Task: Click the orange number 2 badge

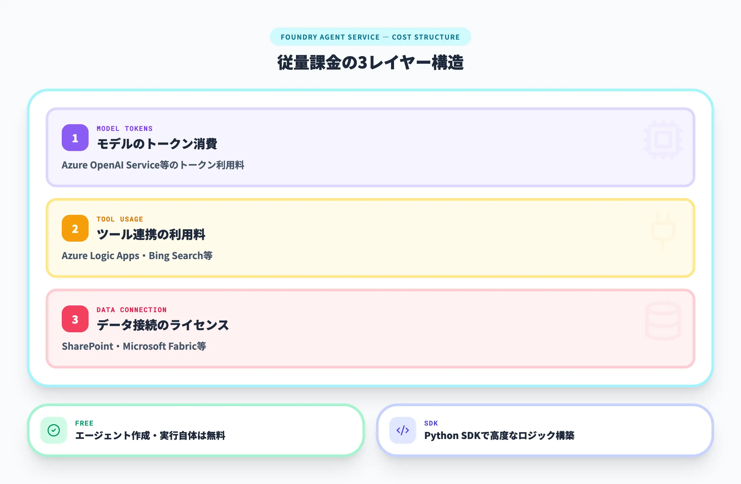Action: [75, 228]
